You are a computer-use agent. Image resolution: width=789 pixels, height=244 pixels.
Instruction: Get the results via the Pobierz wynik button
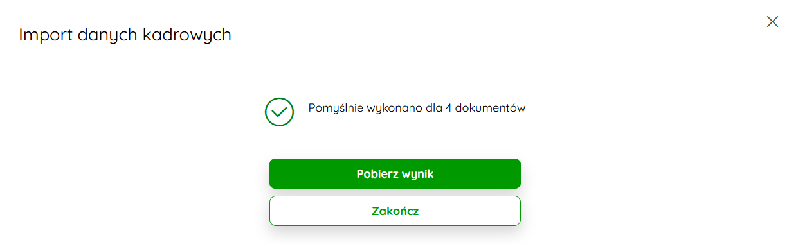coord(395,173)
